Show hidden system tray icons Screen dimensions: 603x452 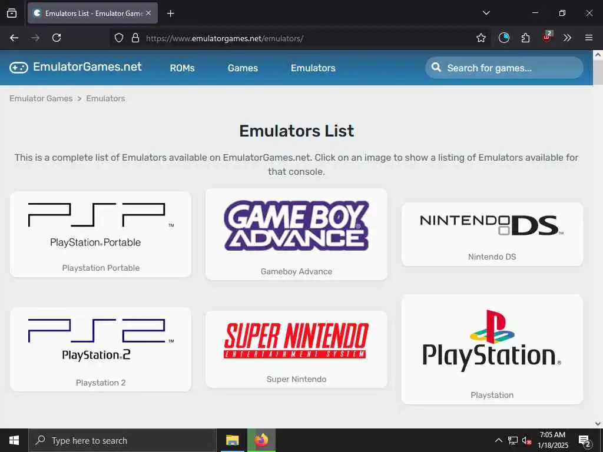point(498,440)
